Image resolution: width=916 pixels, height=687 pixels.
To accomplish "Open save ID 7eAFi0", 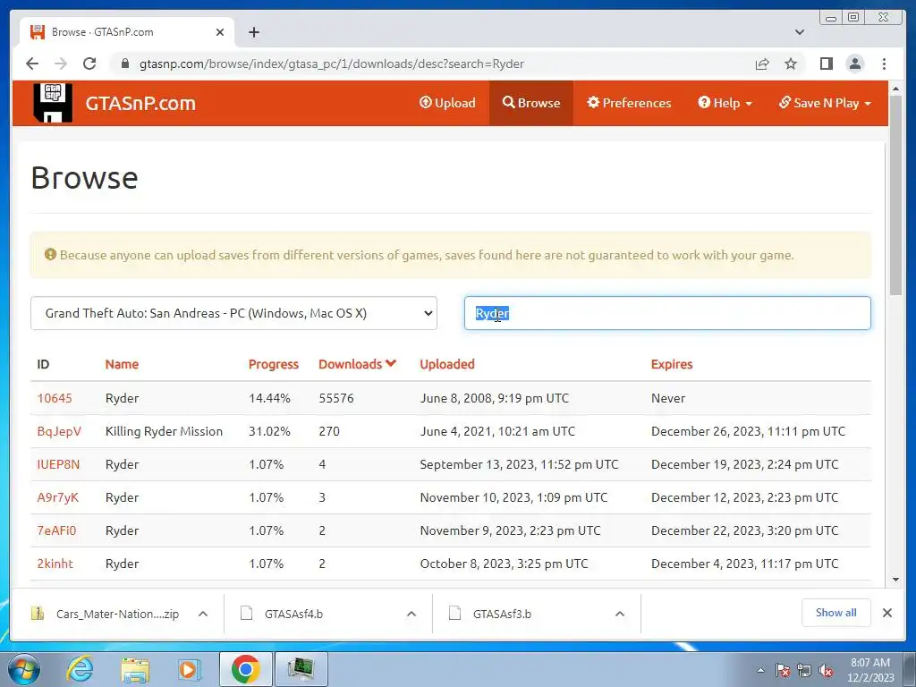I will pos(56,530).
